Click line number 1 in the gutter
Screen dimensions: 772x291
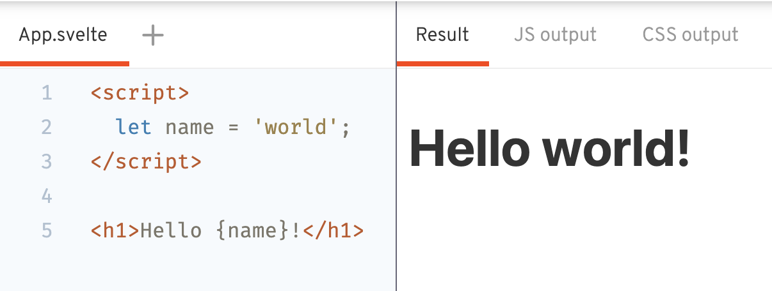[x=46, y=93]
